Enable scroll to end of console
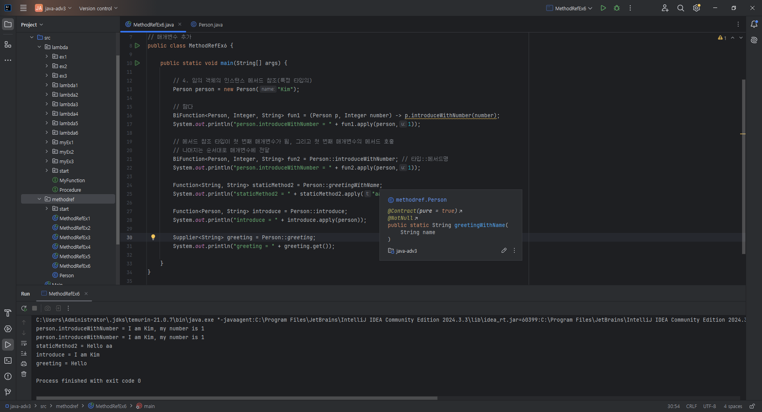 point(24,353)
